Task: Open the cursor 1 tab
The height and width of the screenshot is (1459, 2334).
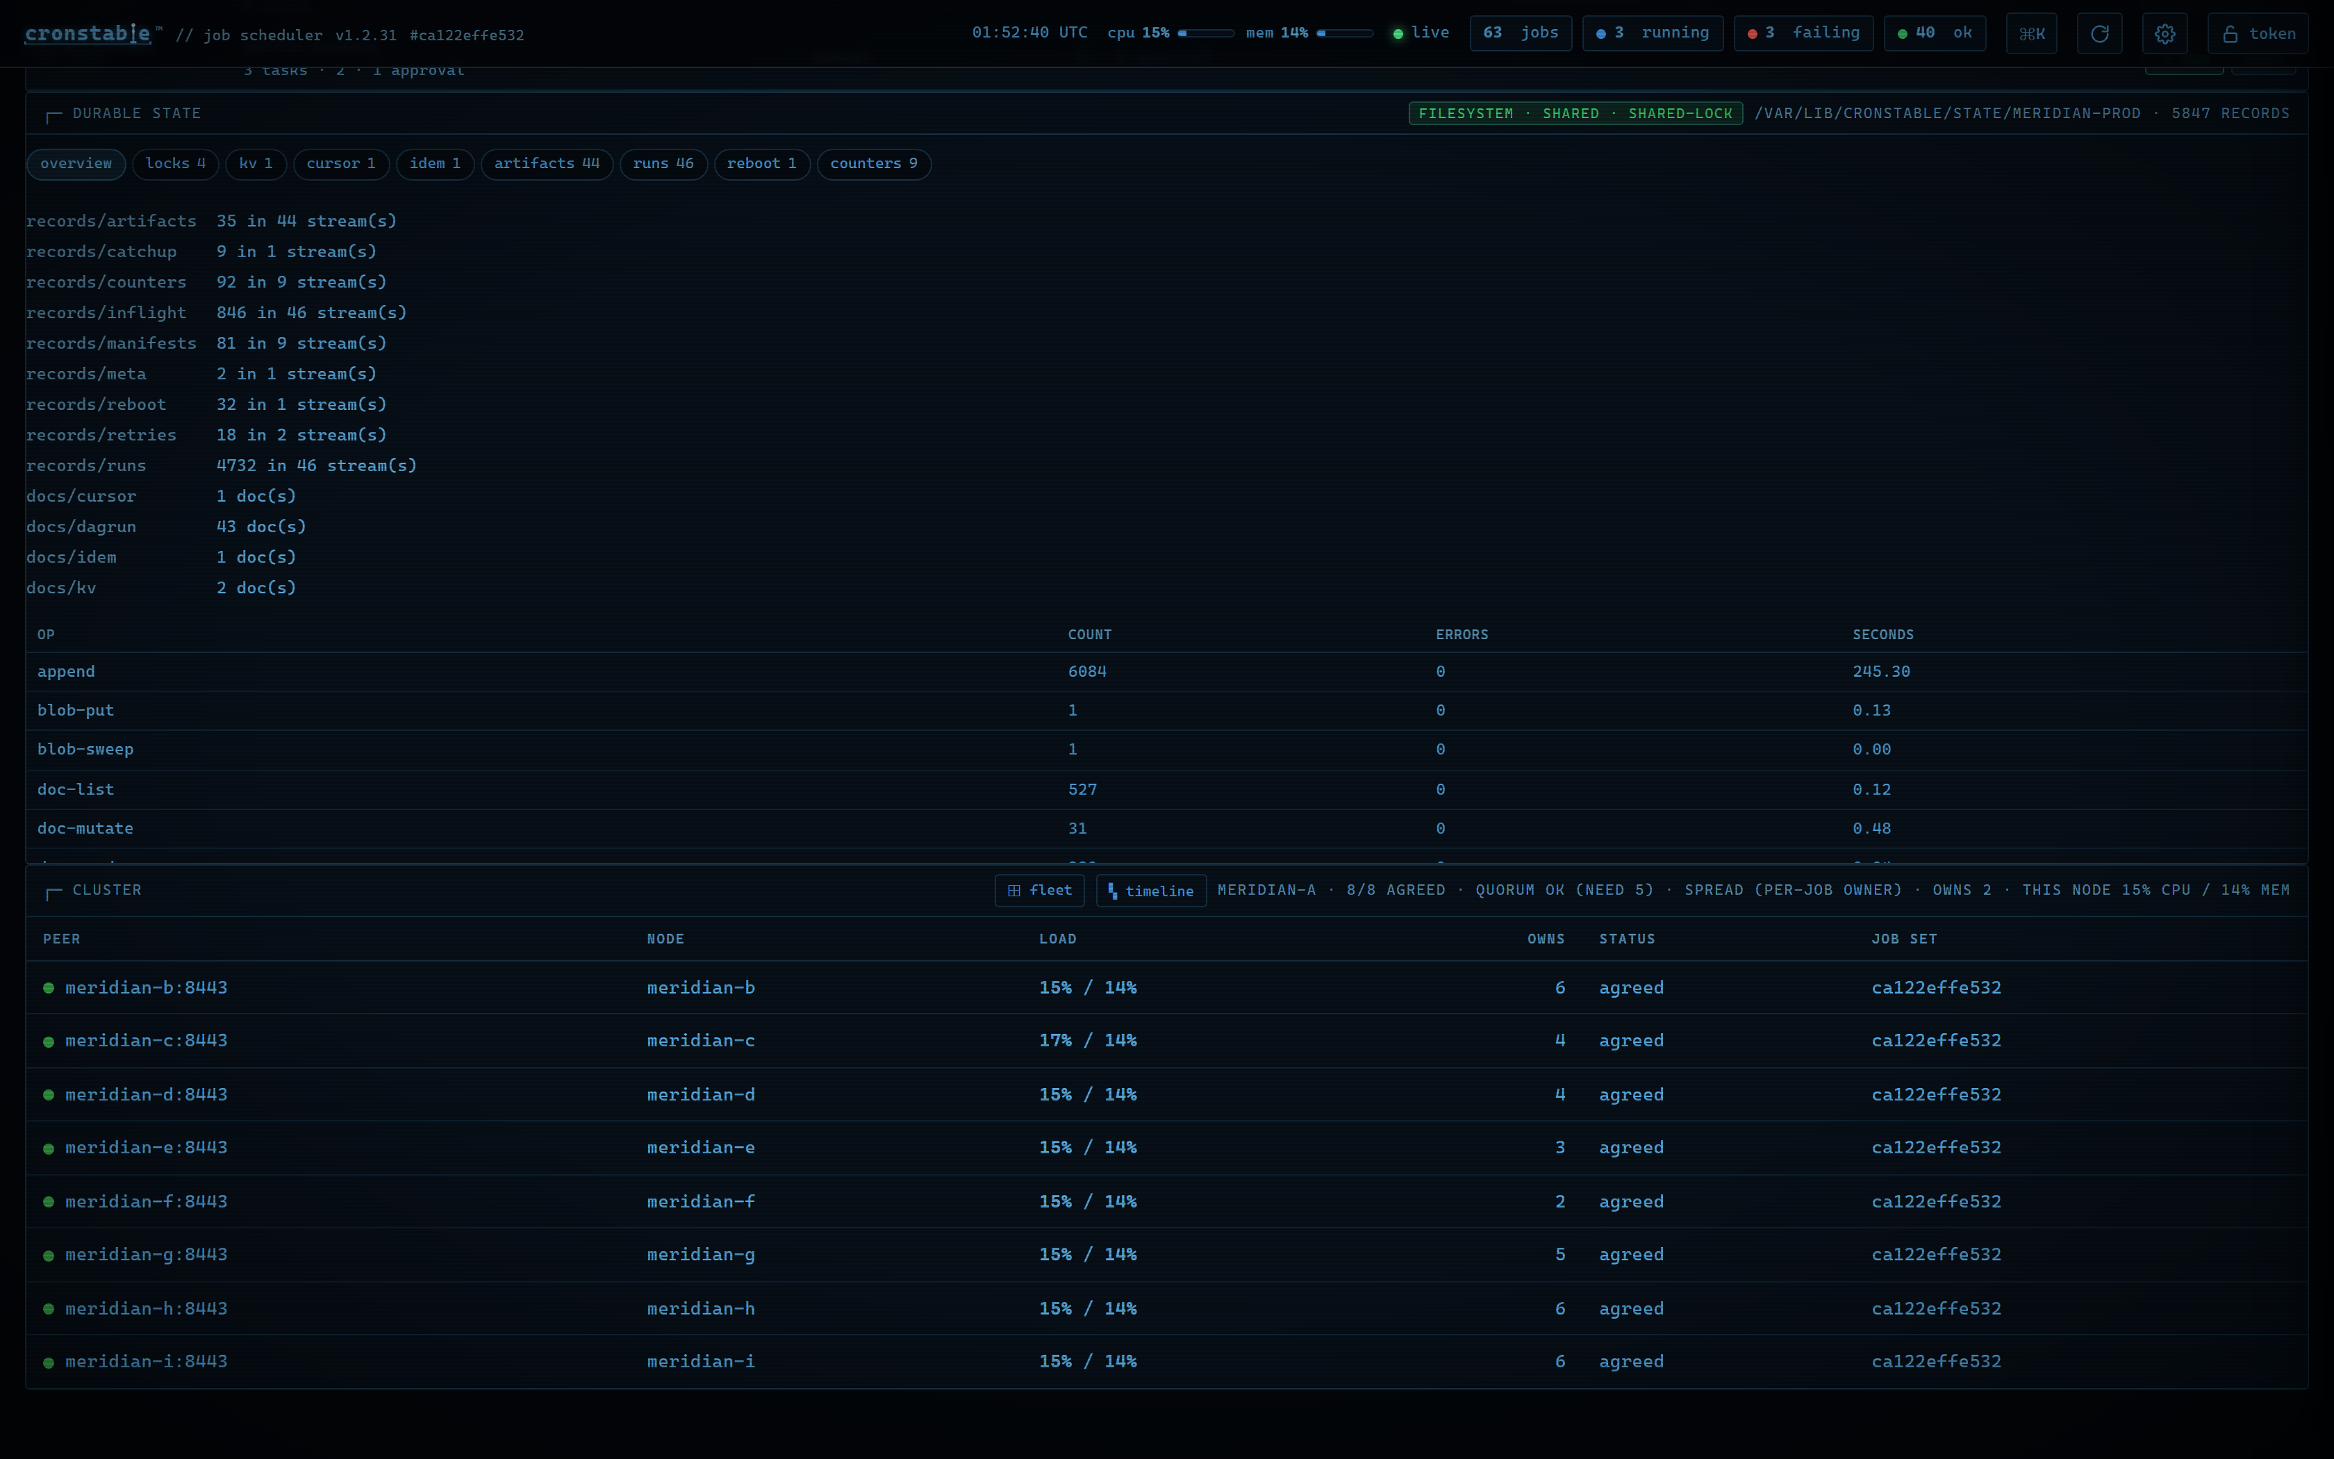Action: pos(340,164)
